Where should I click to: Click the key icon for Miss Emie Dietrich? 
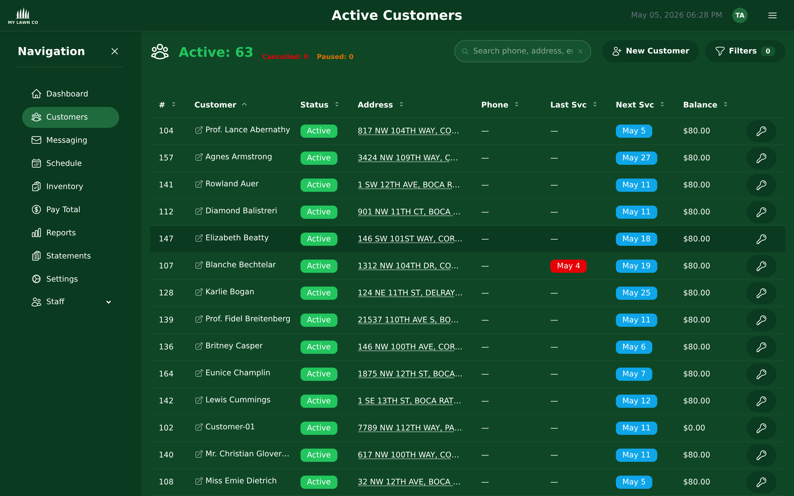click(x=761, y=482)
